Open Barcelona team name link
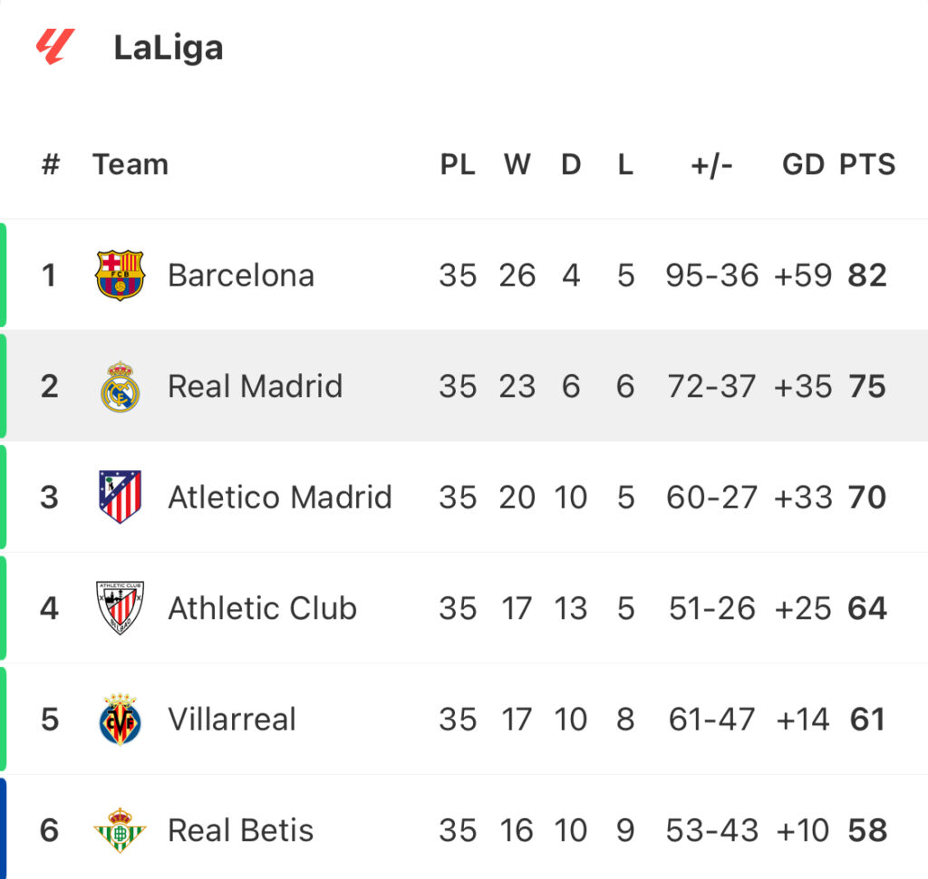 [241, 275]
